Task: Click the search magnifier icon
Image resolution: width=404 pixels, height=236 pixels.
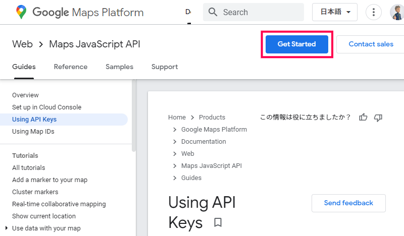Action: [x=213, y=12]
